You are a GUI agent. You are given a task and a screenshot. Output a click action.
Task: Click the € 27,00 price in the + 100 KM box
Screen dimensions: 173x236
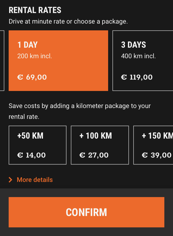(x=94, y=155)
